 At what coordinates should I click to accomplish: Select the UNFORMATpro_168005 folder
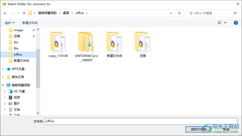pos(86,47)
